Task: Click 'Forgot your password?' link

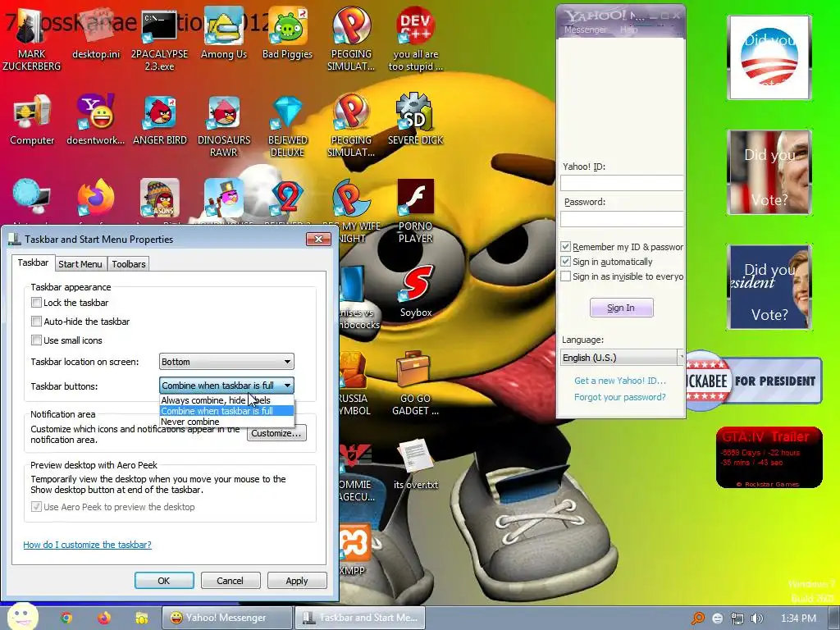Action: click(x=620, y=397)
